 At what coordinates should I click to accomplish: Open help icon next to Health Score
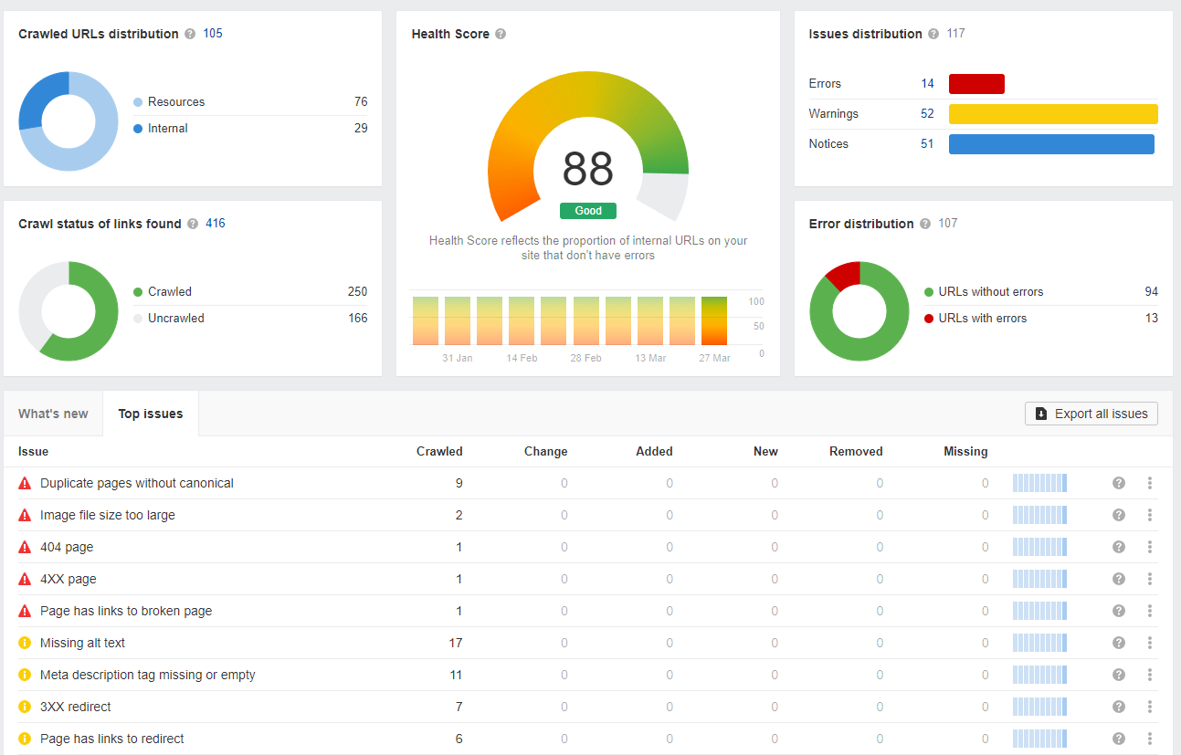tap(501, 34)
